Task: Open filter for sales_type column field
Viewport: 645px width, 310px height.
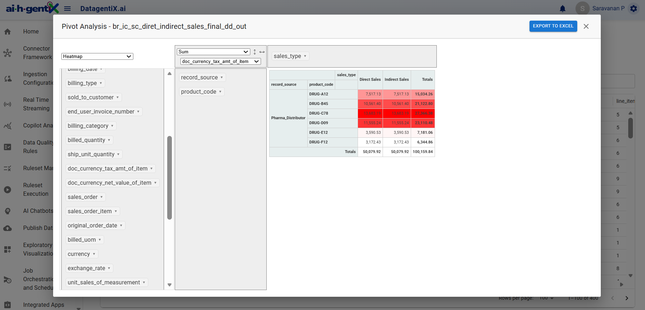Action: coord(305,56)
